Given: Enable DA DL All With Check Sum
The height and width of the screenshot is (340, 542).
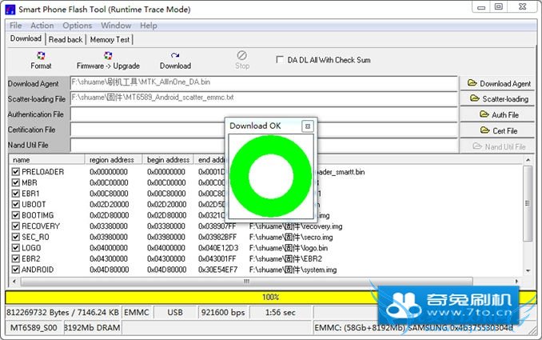Looking at the screenshot, I should 279,60.
